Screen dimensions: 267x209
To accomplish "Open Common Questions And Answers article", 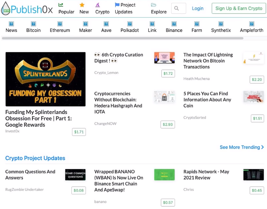I will (x=30, y=175).
